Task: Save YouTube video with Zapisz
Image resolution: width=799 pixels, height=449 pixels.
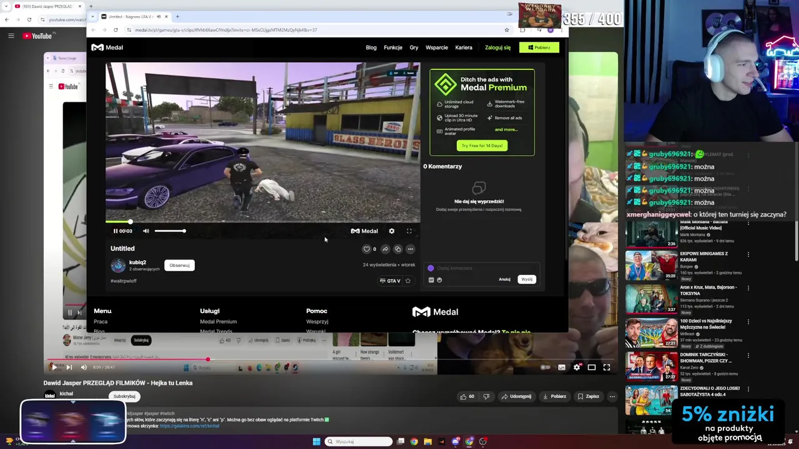Action: click(x=589, y=396)
